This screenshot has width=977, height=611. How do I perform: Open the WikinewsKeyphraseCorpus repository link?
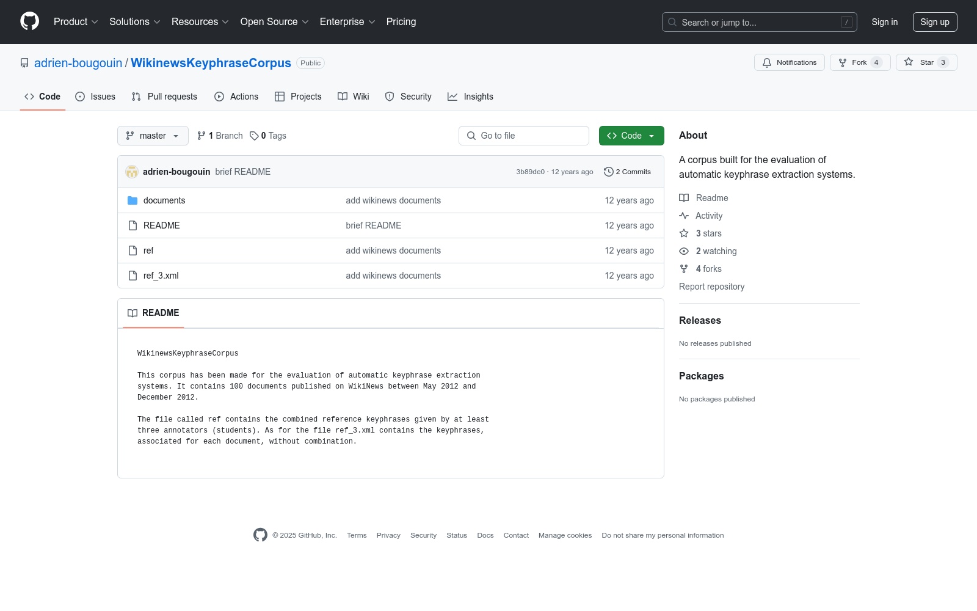point(211,63)
